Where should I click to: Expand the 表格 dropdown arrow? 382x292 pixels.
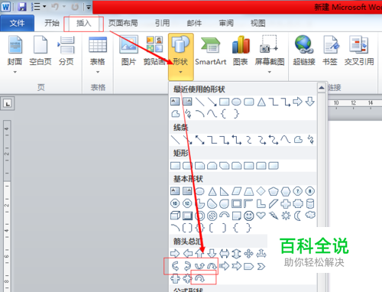tap(98, 72)
